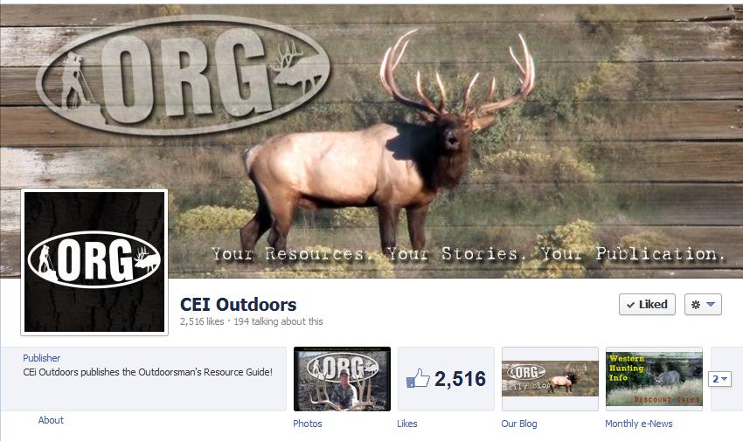Select the Likes label link
Image resolution: width=743 pixels, height=441 pixels.
407,424
